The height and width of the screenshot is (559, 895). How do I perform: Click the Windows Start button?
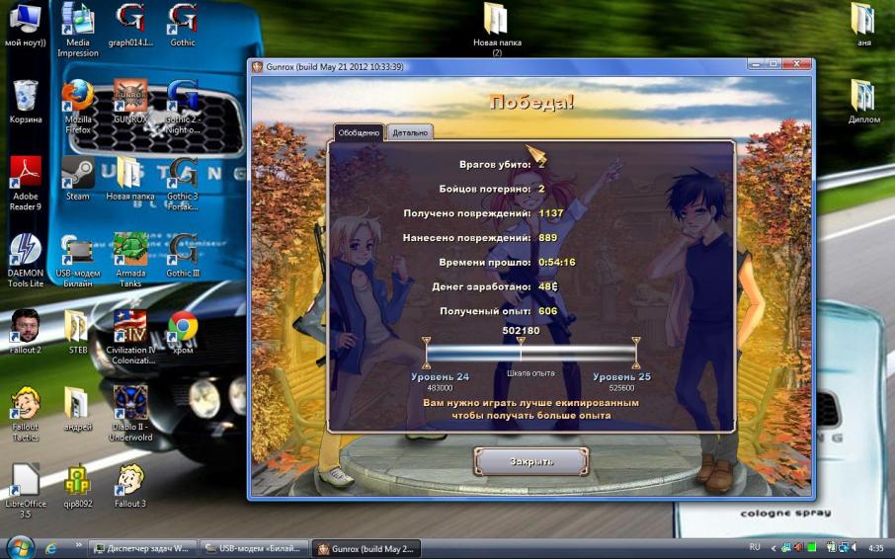click(19, 547)
